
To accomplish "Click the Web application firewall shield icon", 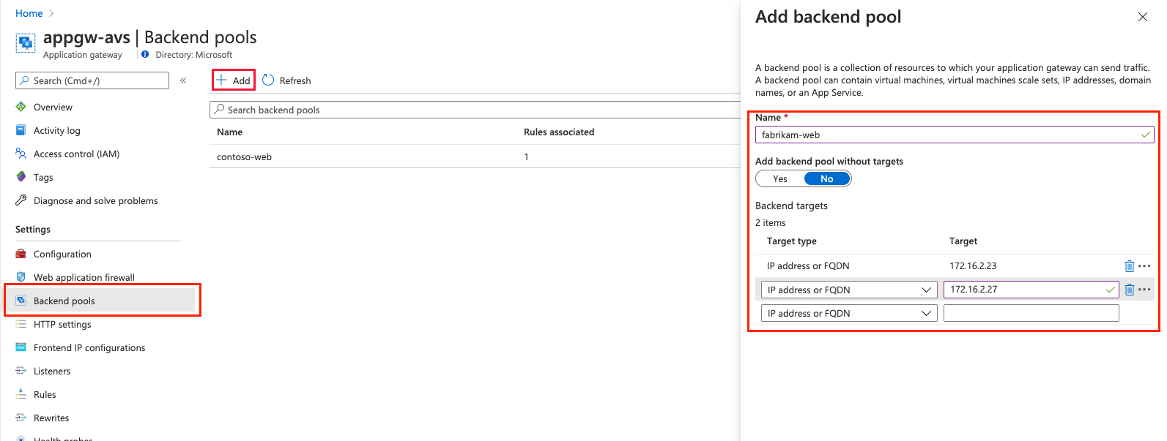I will (21, 277).
